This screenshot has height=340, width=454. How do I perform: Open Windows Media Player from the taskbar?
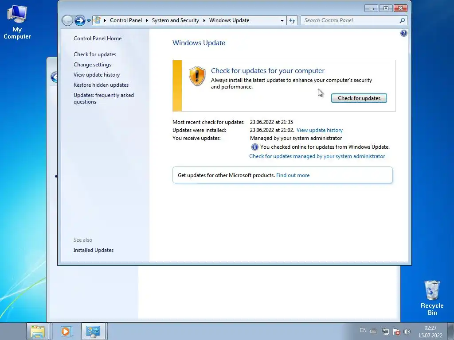coord(66,331)
